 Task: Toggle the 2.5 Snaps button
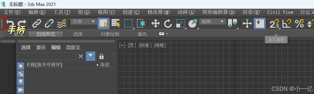[275, 24]
